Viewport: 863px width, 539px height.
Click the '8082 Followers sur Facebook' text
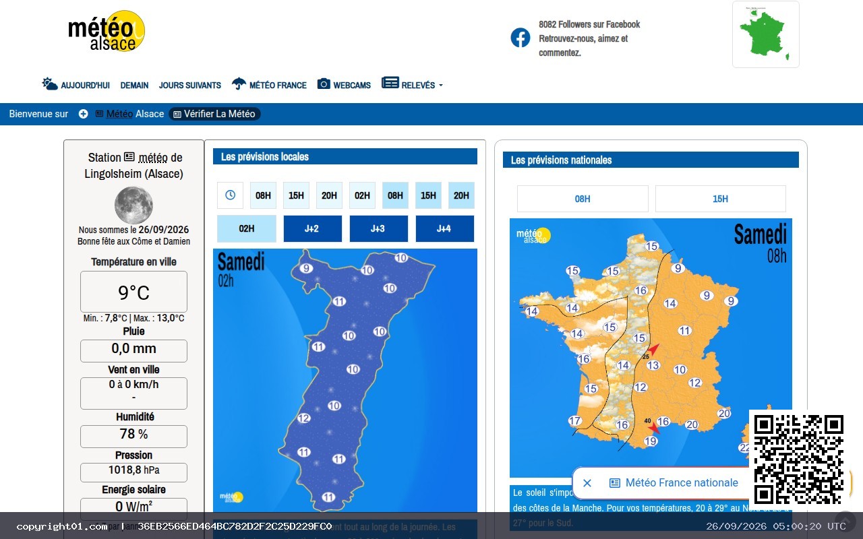589,24
